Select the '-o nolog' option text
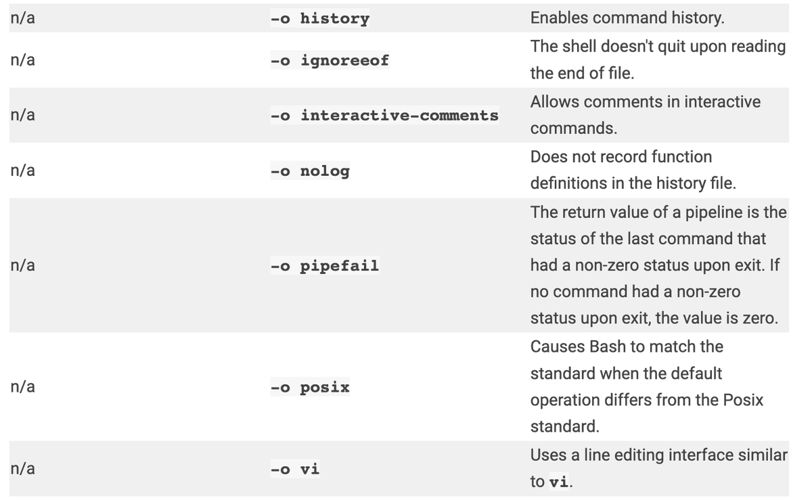Viewport: 812px width, 500px height. pos(309,171)
